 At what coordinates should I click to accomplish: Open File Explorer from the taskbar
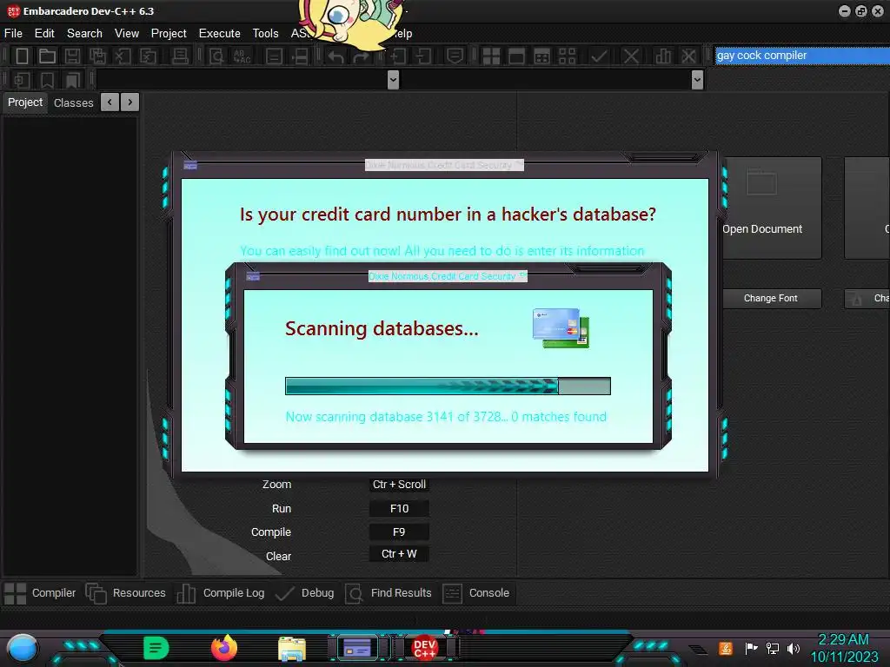[x=292, y=649]
